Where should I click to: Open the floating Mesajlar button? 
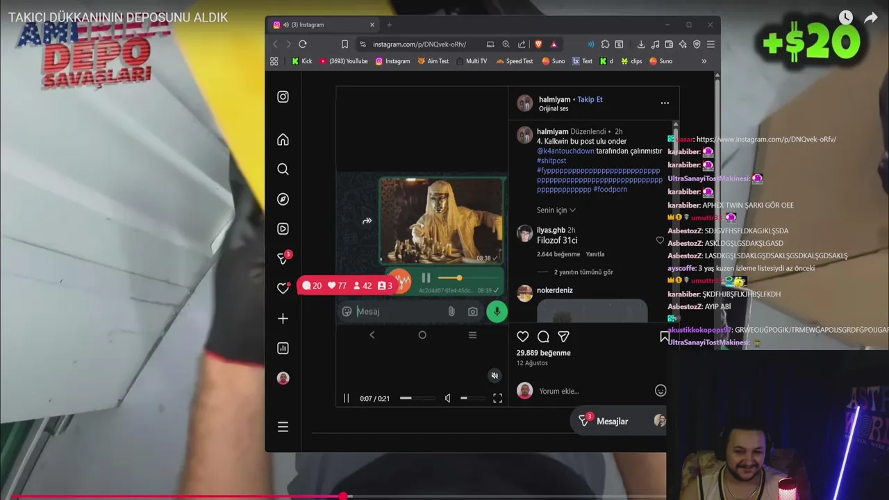click(x=618, y=421)
